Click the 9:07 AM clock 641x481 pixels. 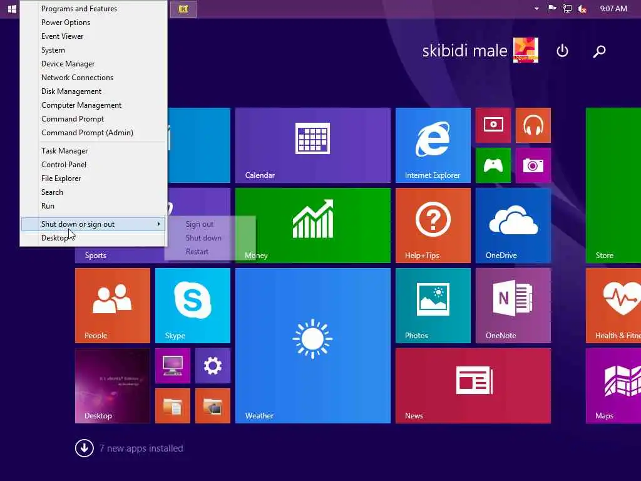click(x=613, y=9)
